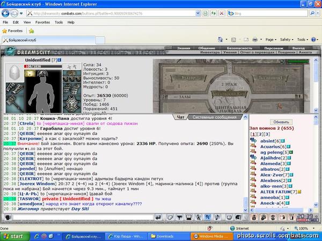322x241 pixels.
Task: Open the Edit menu
Action: click(x=16, y=22)
